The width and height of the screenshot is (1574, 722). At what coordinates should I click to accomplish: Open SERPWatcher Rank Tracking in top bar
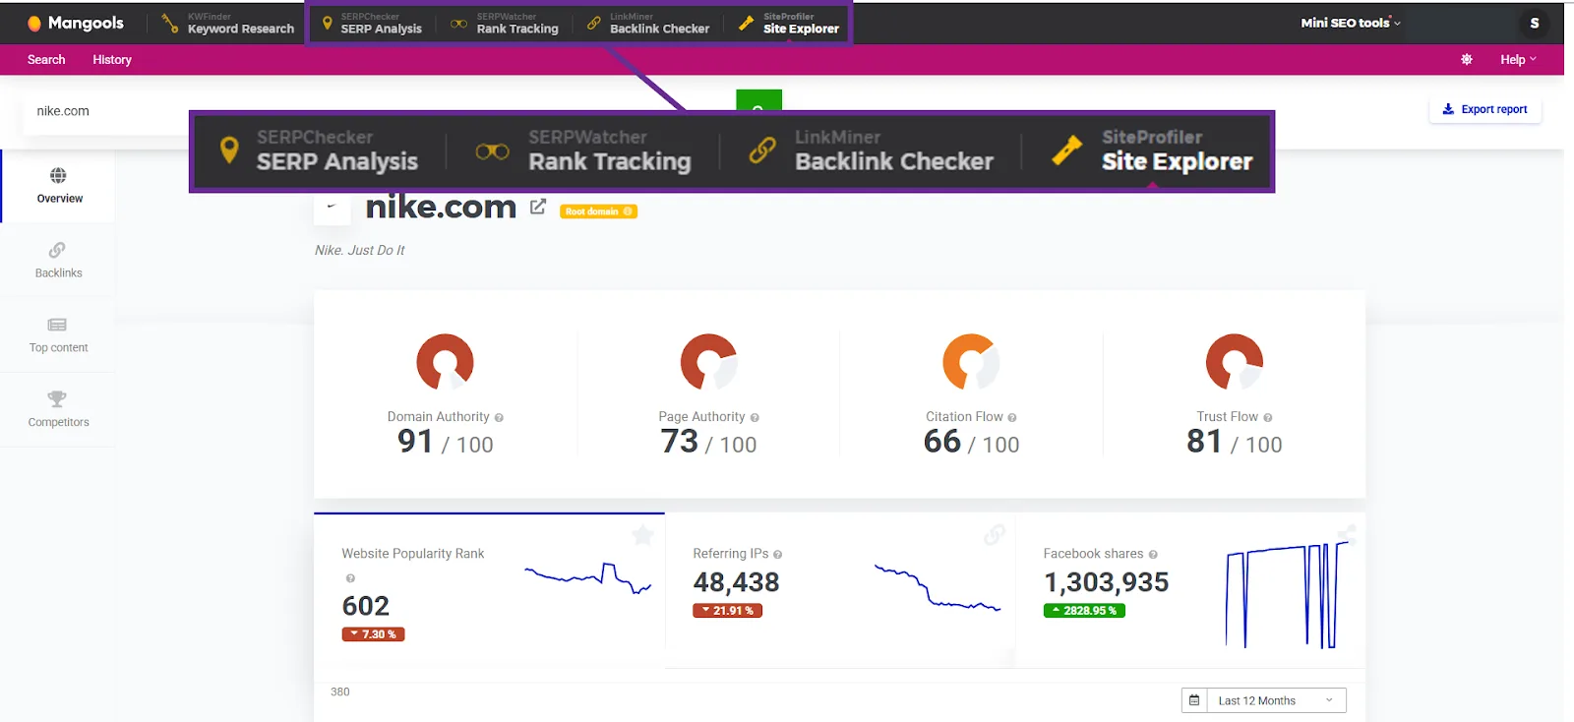(x=505, y=23)
